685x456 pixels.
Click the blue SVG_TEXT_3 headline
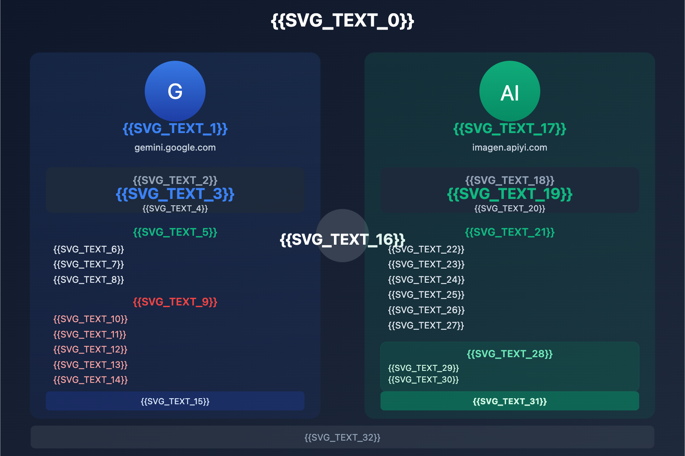coord(175,194)
